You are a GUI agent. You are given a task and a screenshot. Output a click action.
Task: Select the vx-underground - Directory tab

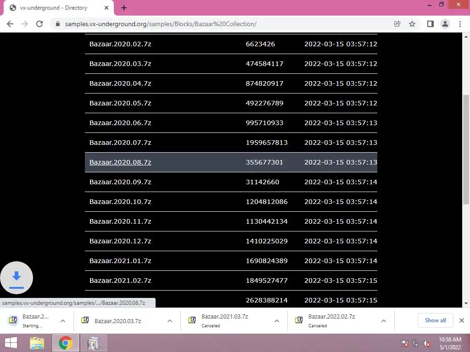59,8
